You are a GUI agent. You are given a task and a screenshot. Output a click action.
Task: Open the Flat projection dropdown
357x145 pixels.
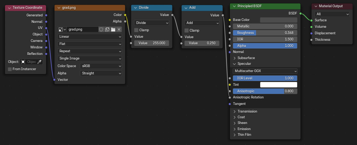[x=90, y=44]
